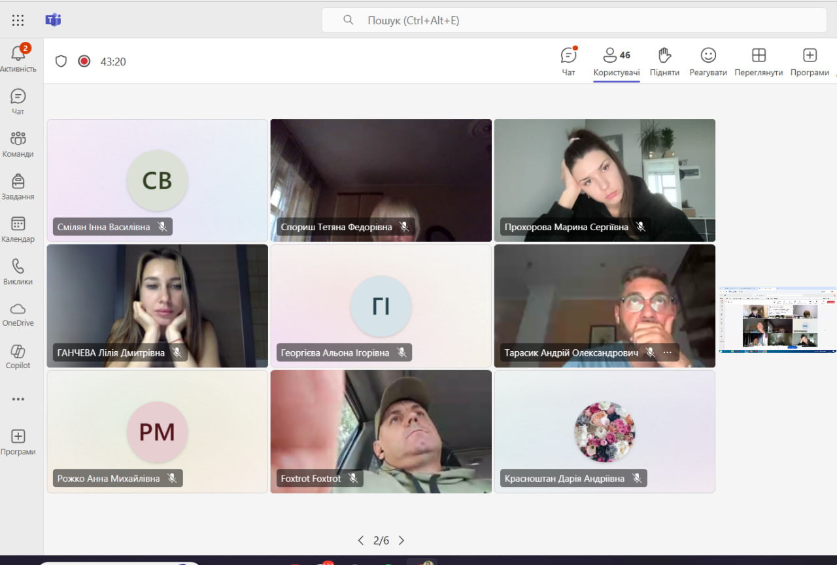The width and height of the screenshot is (837, 565).
Task: Toggle the Користувачі participants panel
Action: click(616, 61)
